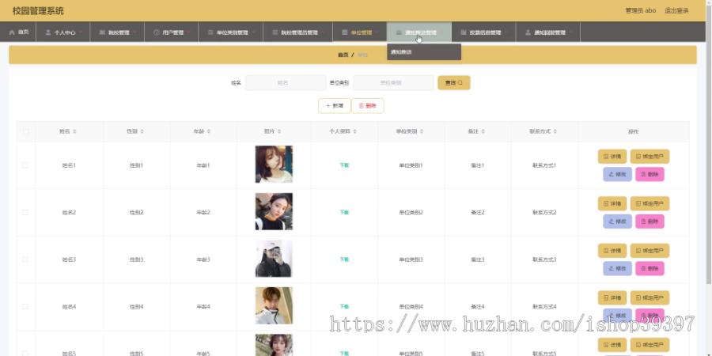Click the pink 删除 button in row 姓名3
This screenshot has width=712, height=356.
click(650, 269)
